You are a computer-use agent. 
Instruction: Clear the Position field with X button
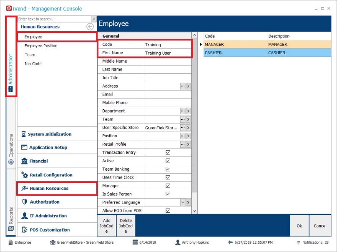[x=188, y=136]
